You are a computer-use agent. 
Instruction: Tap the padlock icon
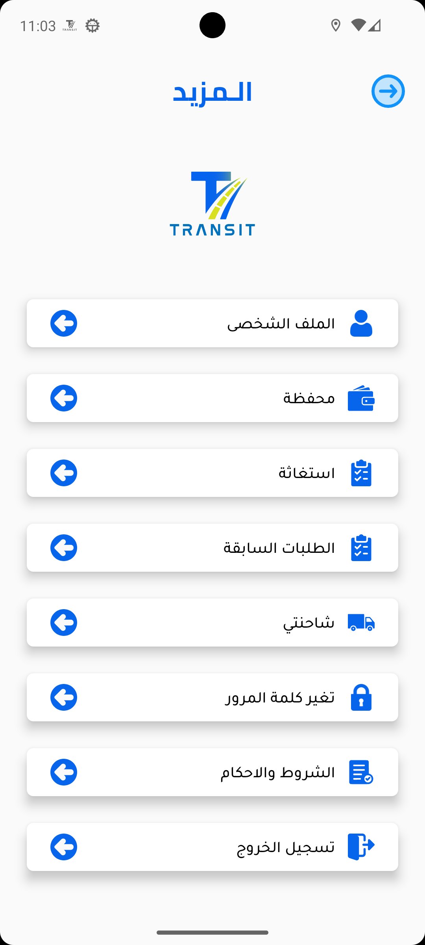click(361, 697)
